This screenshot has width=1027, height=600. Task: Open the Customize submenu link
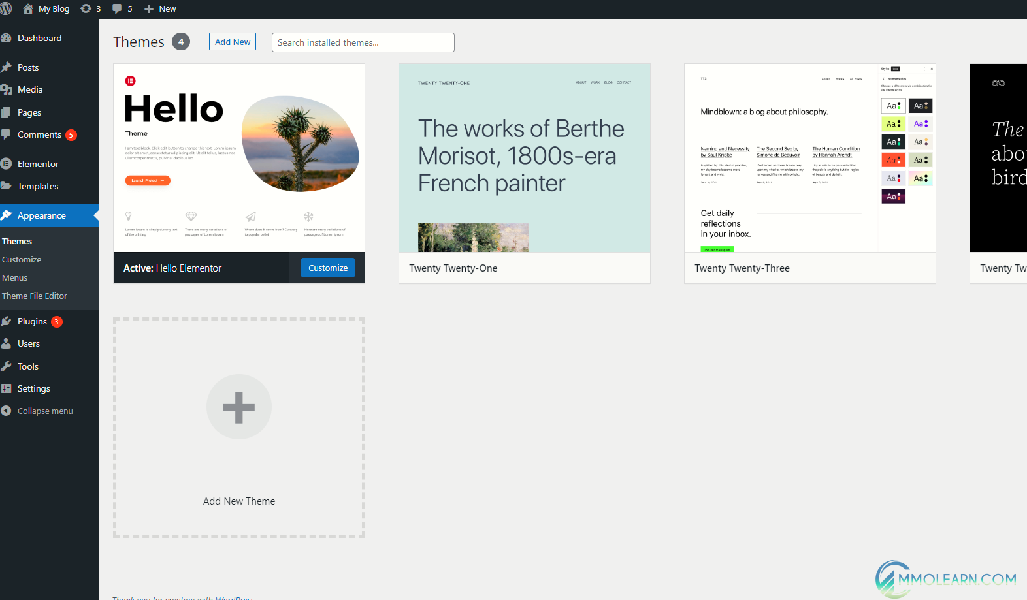click(22, 259)
